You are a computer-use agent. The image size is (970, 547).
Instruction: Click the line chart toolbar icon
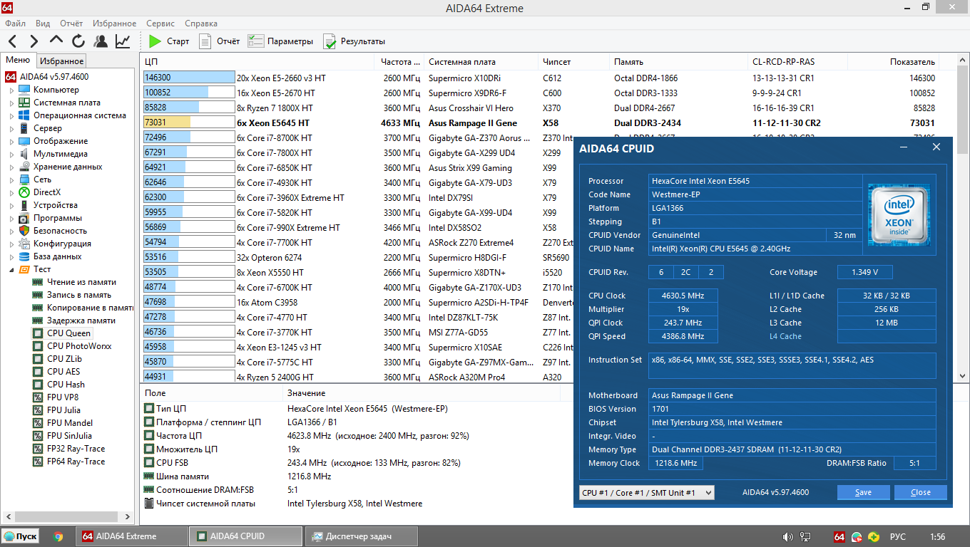click(123, 41)
